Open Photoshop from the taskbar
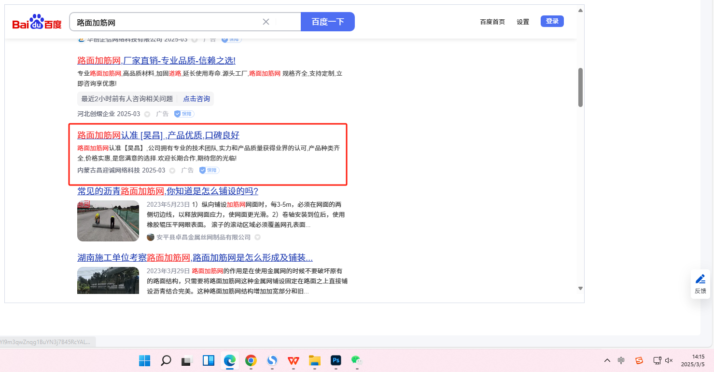 (x=336, y=360)
